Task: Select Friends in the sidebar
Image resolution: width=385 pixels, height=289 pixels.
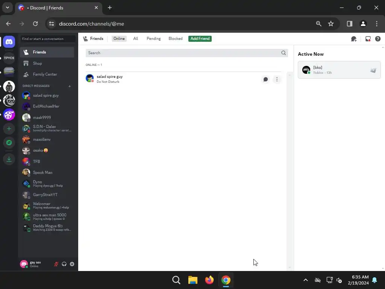Action: click(47, 52)
